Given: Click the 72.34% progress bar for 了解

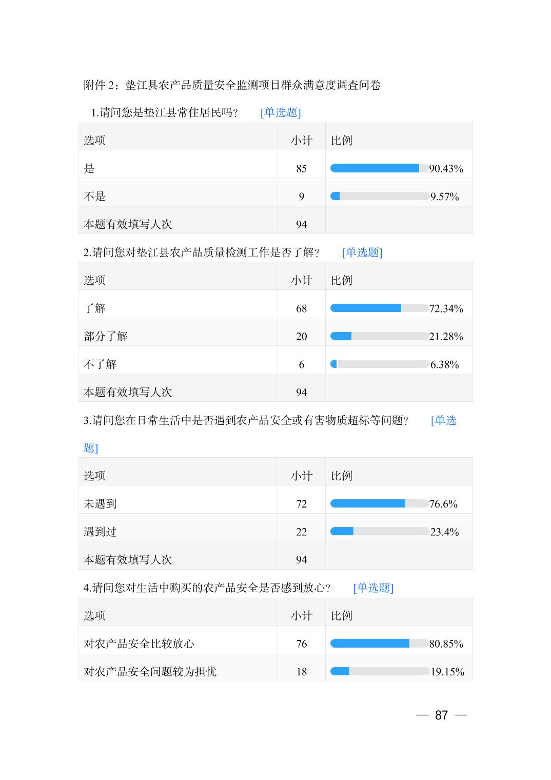Looking at the screenshot, I should 379,308.
